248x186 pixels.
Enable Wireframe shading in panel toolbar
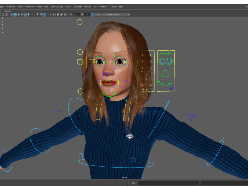coord(11,14)
